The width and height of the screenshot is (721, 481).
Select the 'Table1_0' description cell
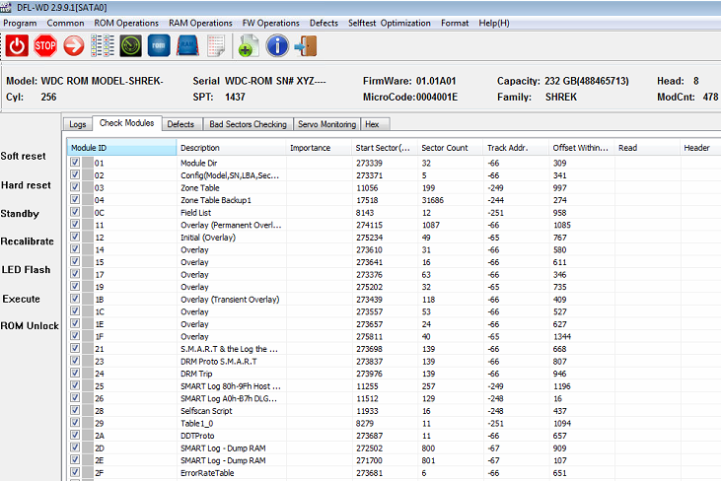click(197, 424)
